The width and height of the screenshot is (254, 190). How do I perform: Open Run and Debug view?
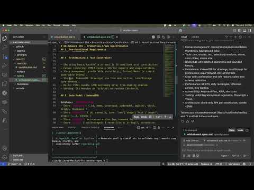(5, 65)
